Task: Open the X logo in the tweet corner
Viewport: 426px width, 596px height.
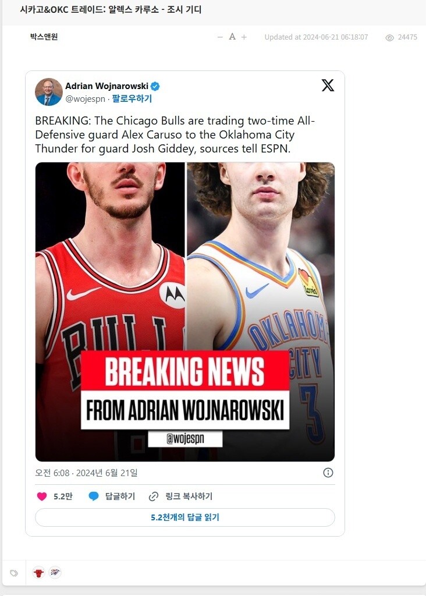Action: (328, 85)
